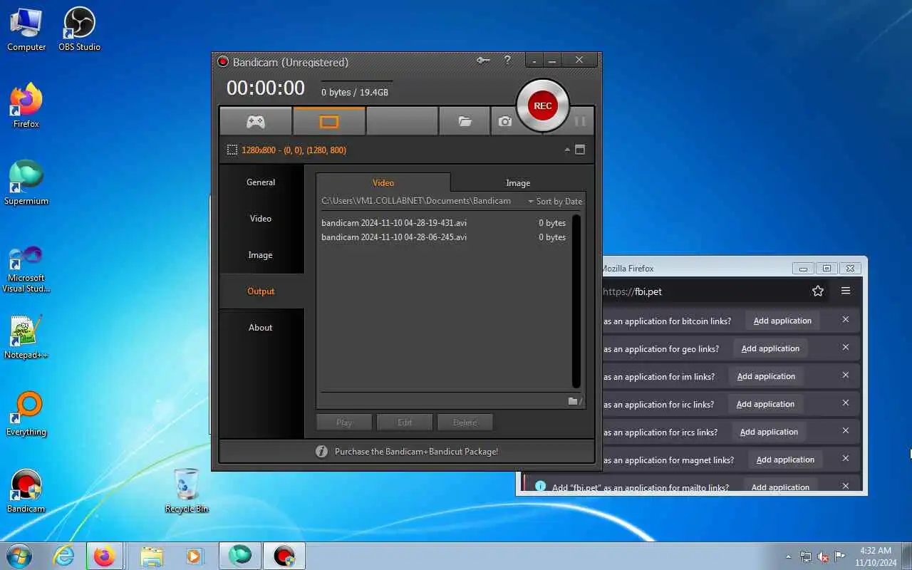This screenshot has height=570, width=912.
Task: Select the Bandicam desktop shortcut
Action: (26, 491)
